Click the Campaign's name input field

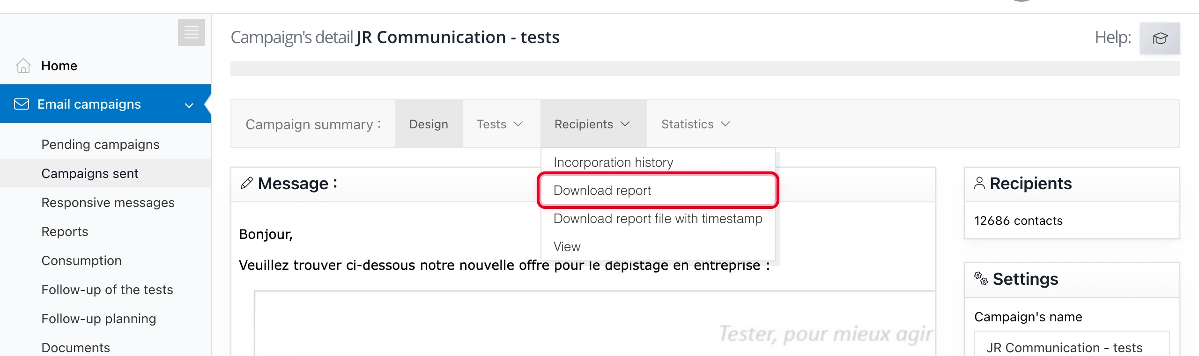click(1072, 348)
